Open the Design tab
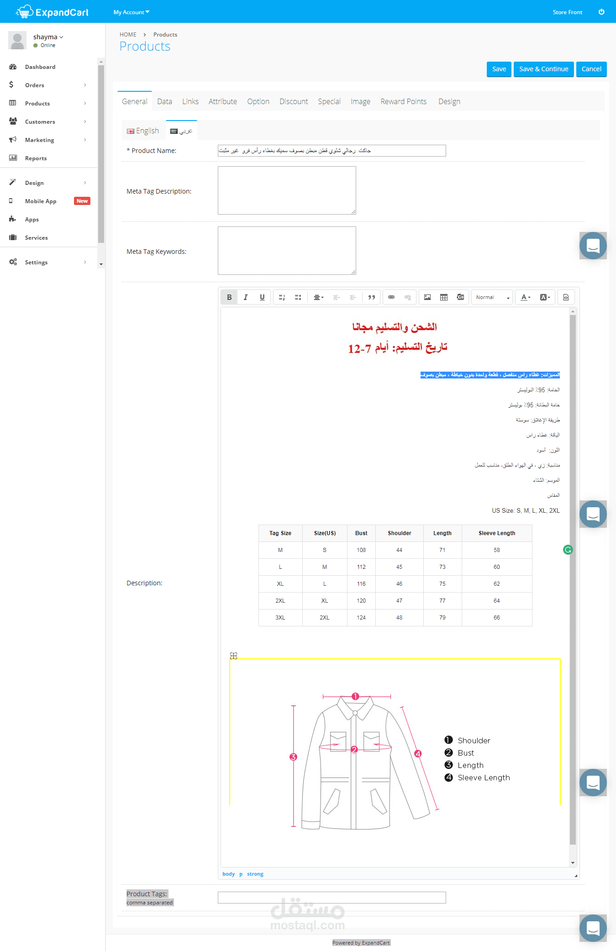Viewport: 616px width, 951px height. [x=449, y=101]
